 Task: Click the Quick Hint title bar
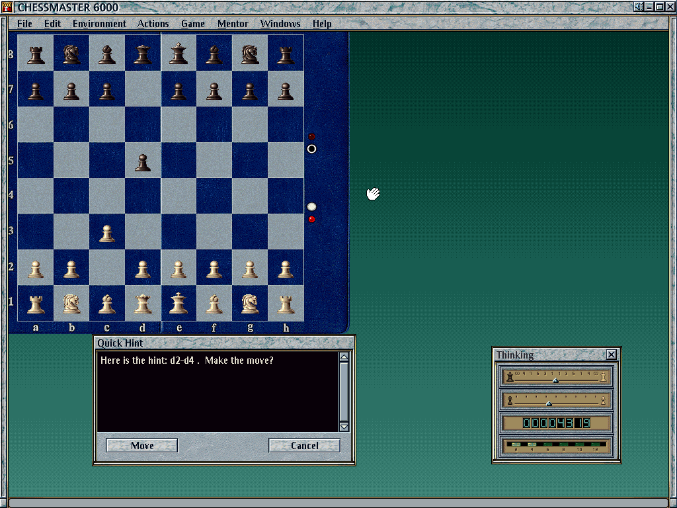pyautogui.click(x=224, y=343)
